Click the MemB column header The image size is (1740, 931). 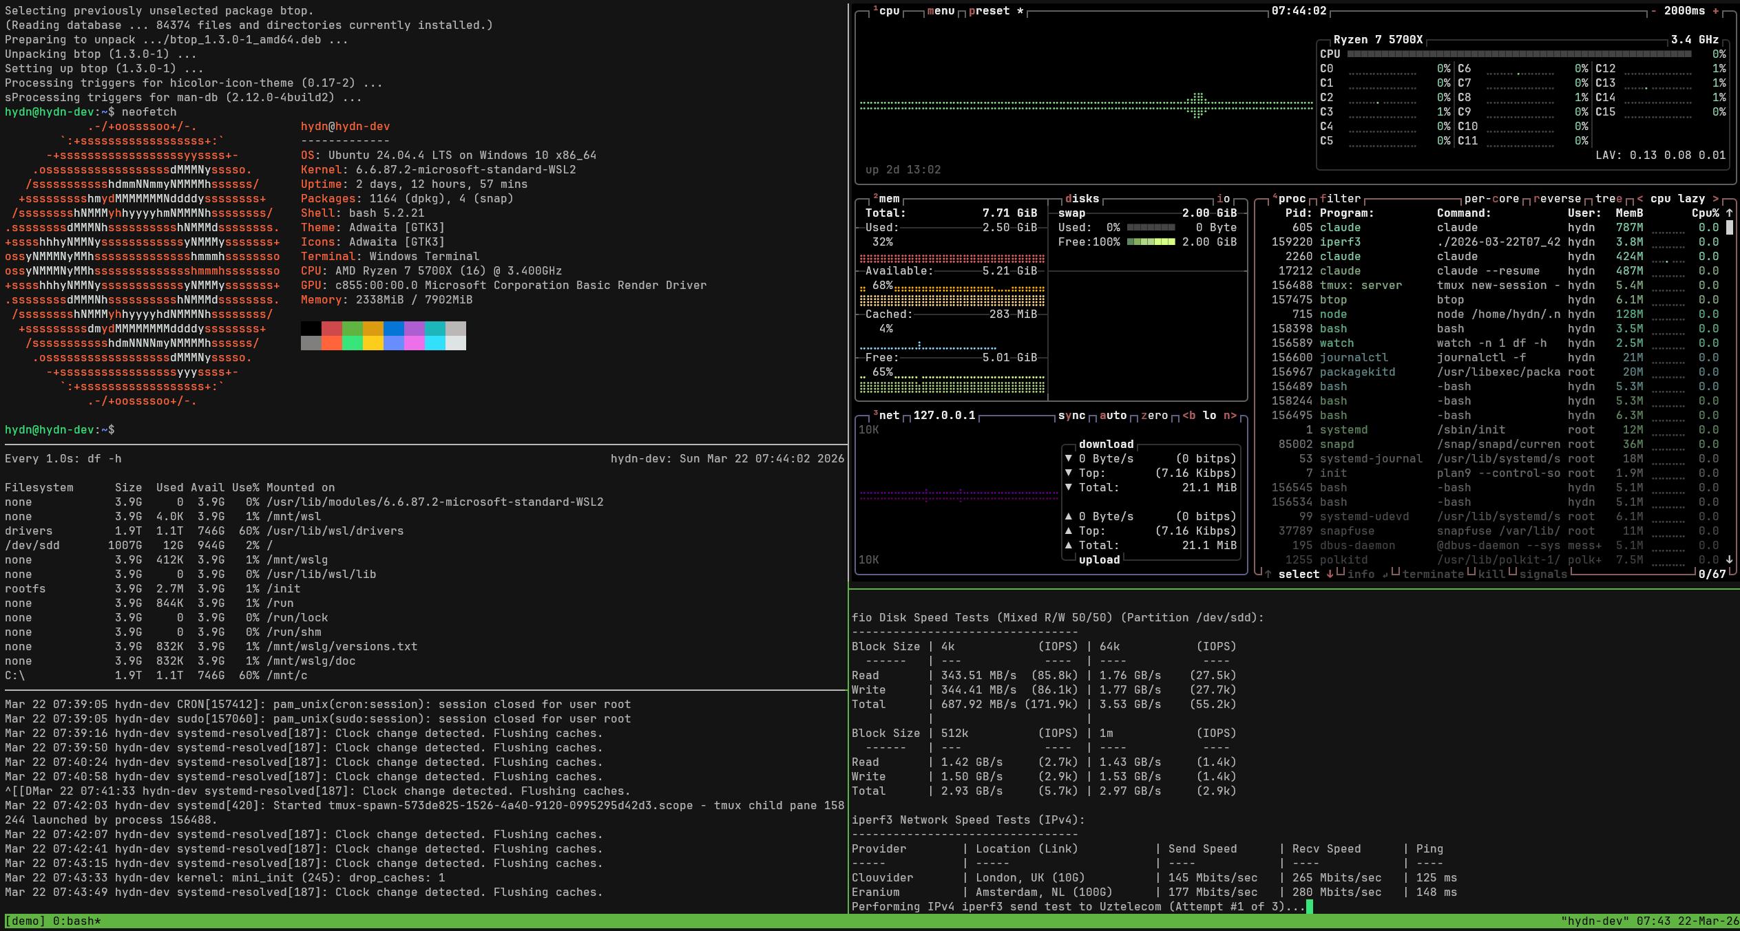click(x=1629, y=213)
